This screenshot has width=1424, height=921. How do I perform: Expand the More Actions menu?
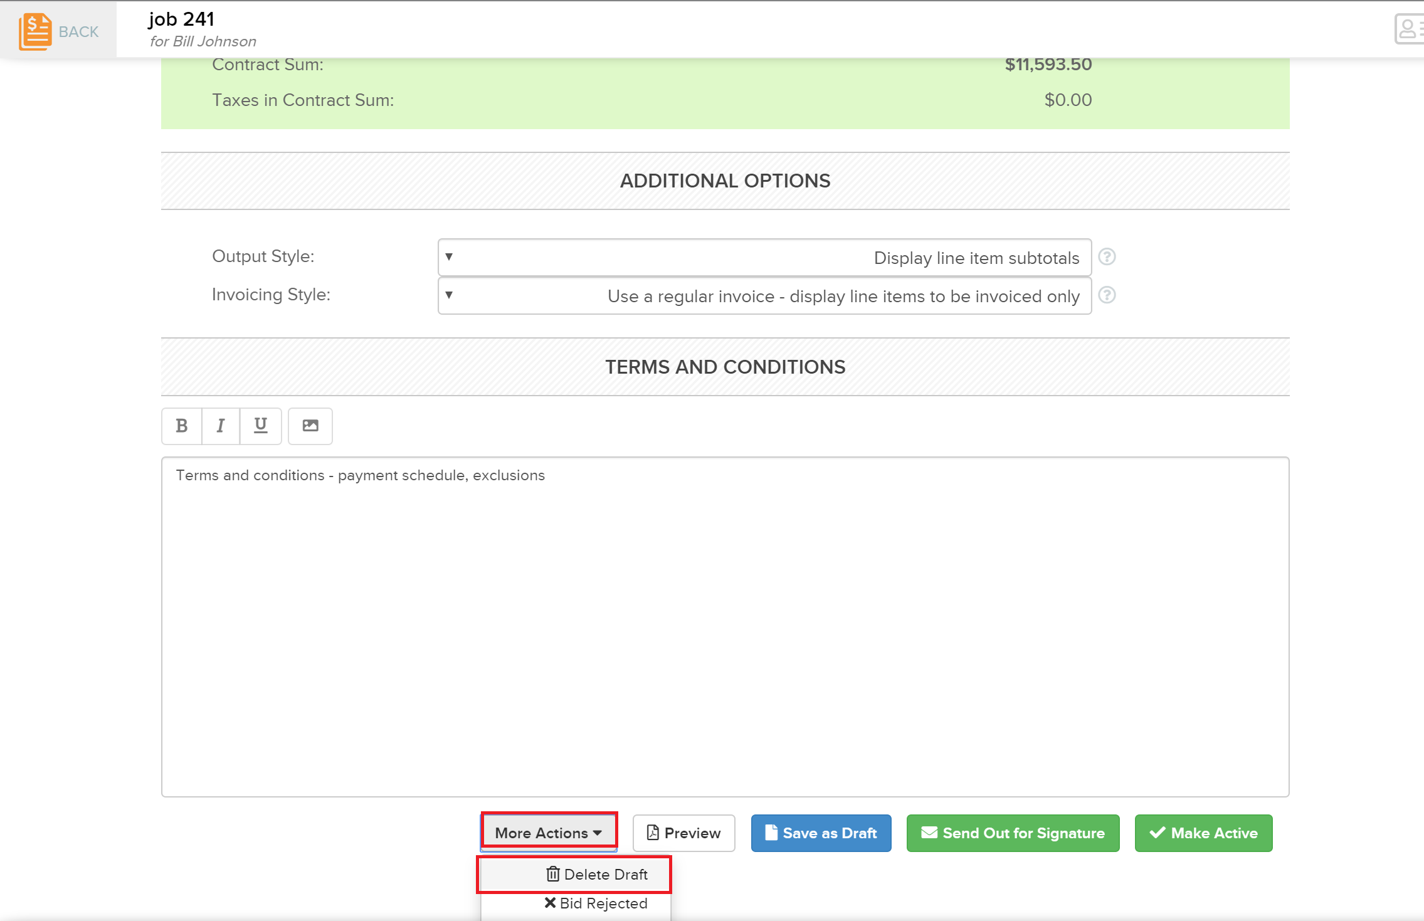549,833
